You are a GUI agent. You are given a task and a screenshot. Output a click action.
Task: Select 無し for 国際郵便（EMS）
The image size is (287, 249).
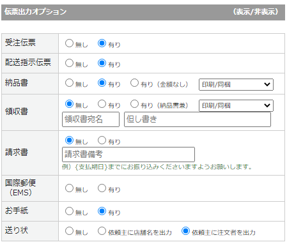[69, 188]
